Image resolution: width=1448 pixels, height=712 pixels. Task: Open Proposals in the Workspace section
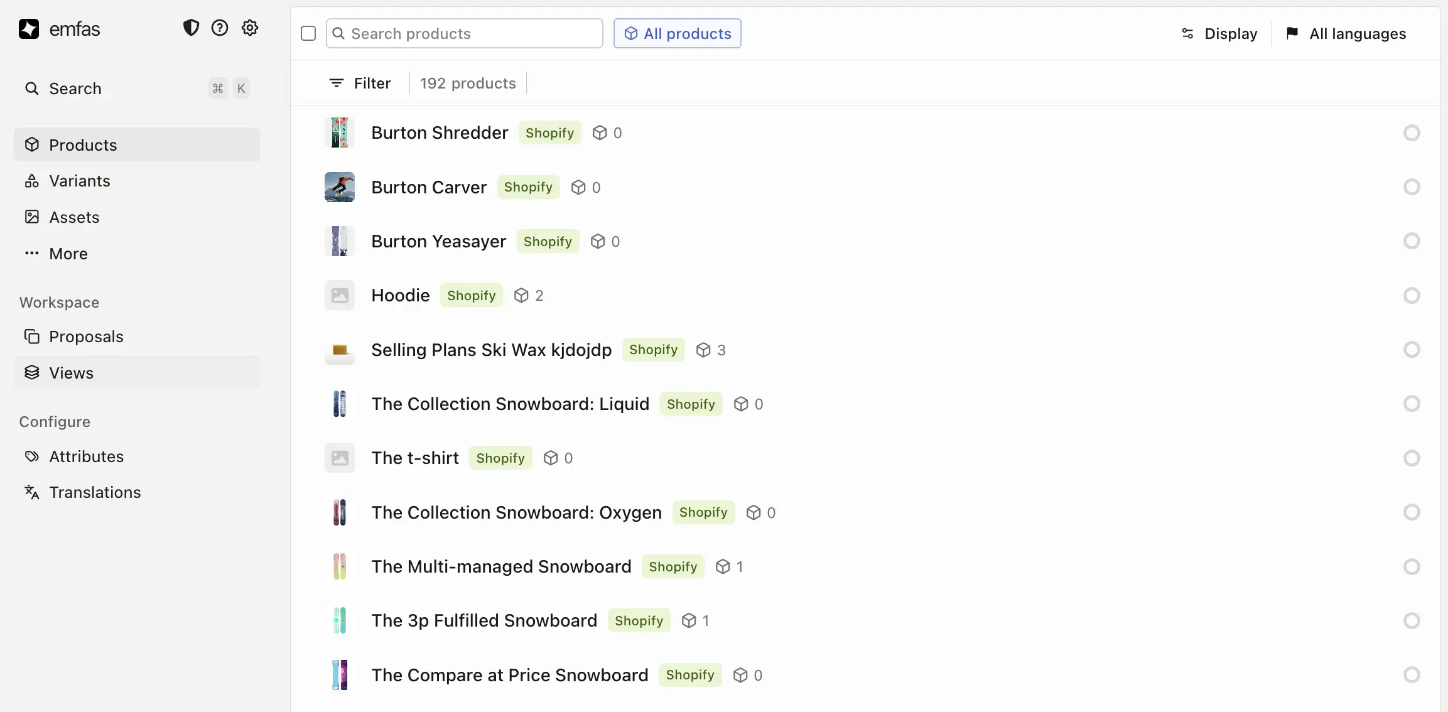86,337
